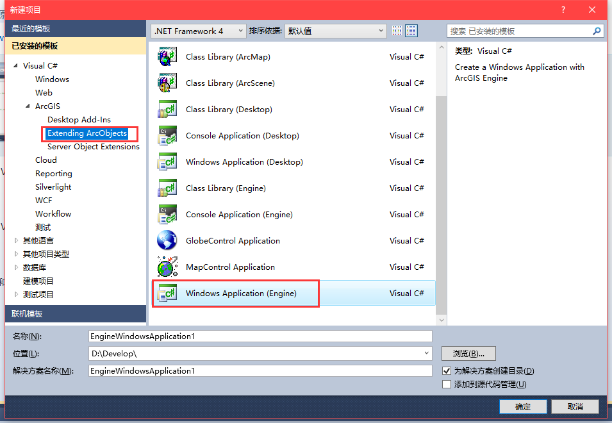Uncheck 为解决方案创建目录
Screen dimensions: 612x423
coord(444,370)
